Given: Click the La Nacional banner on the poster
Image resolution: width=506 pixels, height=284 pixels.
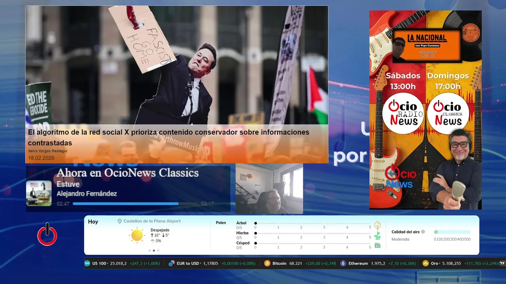Looking at the screenshot, I should coord(427,45).
